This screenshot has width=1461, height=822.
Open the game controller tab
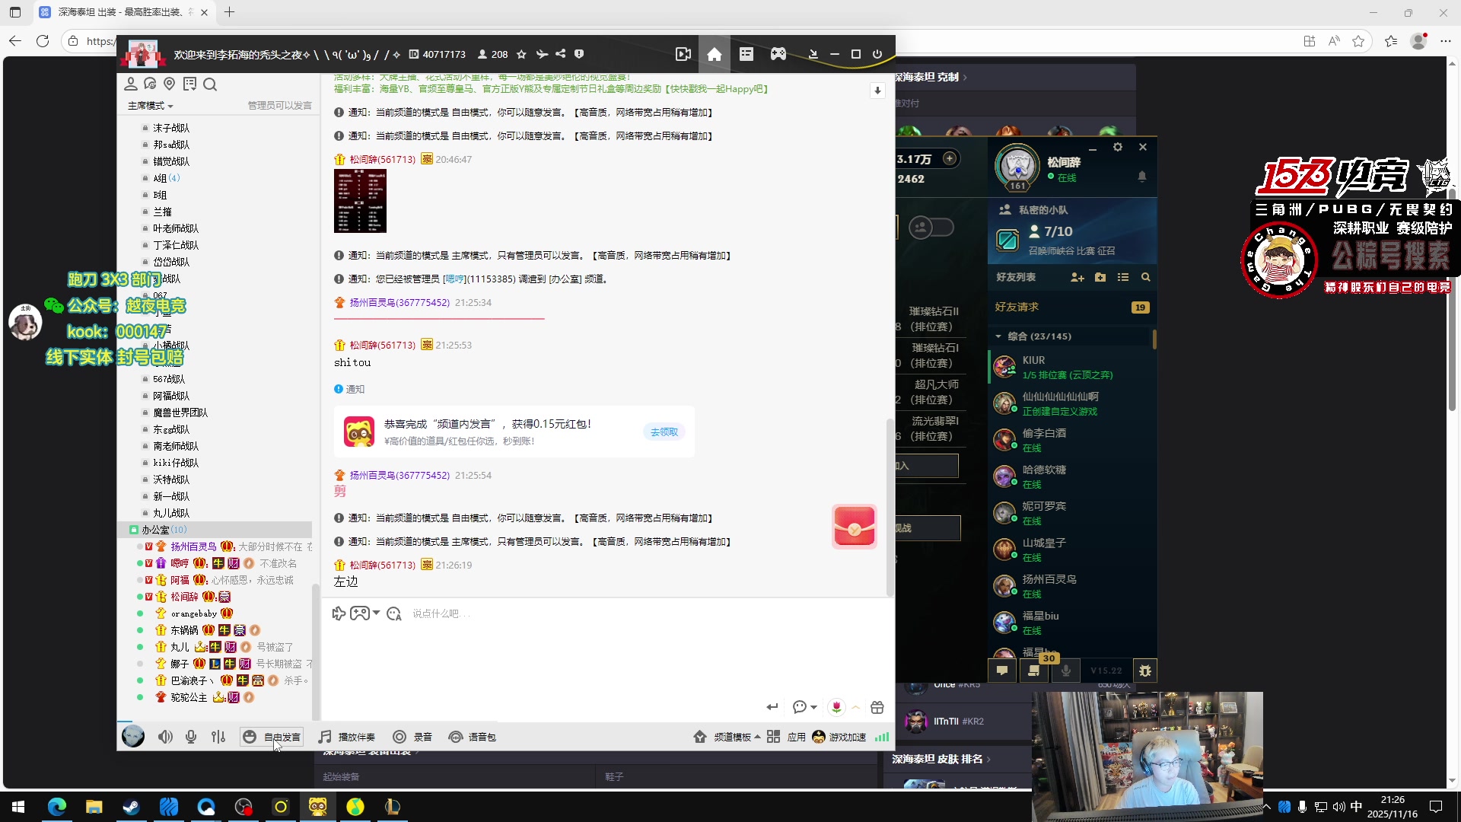[x=778, y=54]
